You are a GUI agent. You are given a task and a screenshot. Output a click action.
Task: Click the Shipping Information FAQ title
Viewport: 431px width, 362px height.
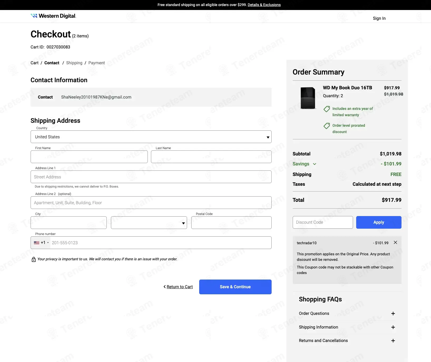319,327
